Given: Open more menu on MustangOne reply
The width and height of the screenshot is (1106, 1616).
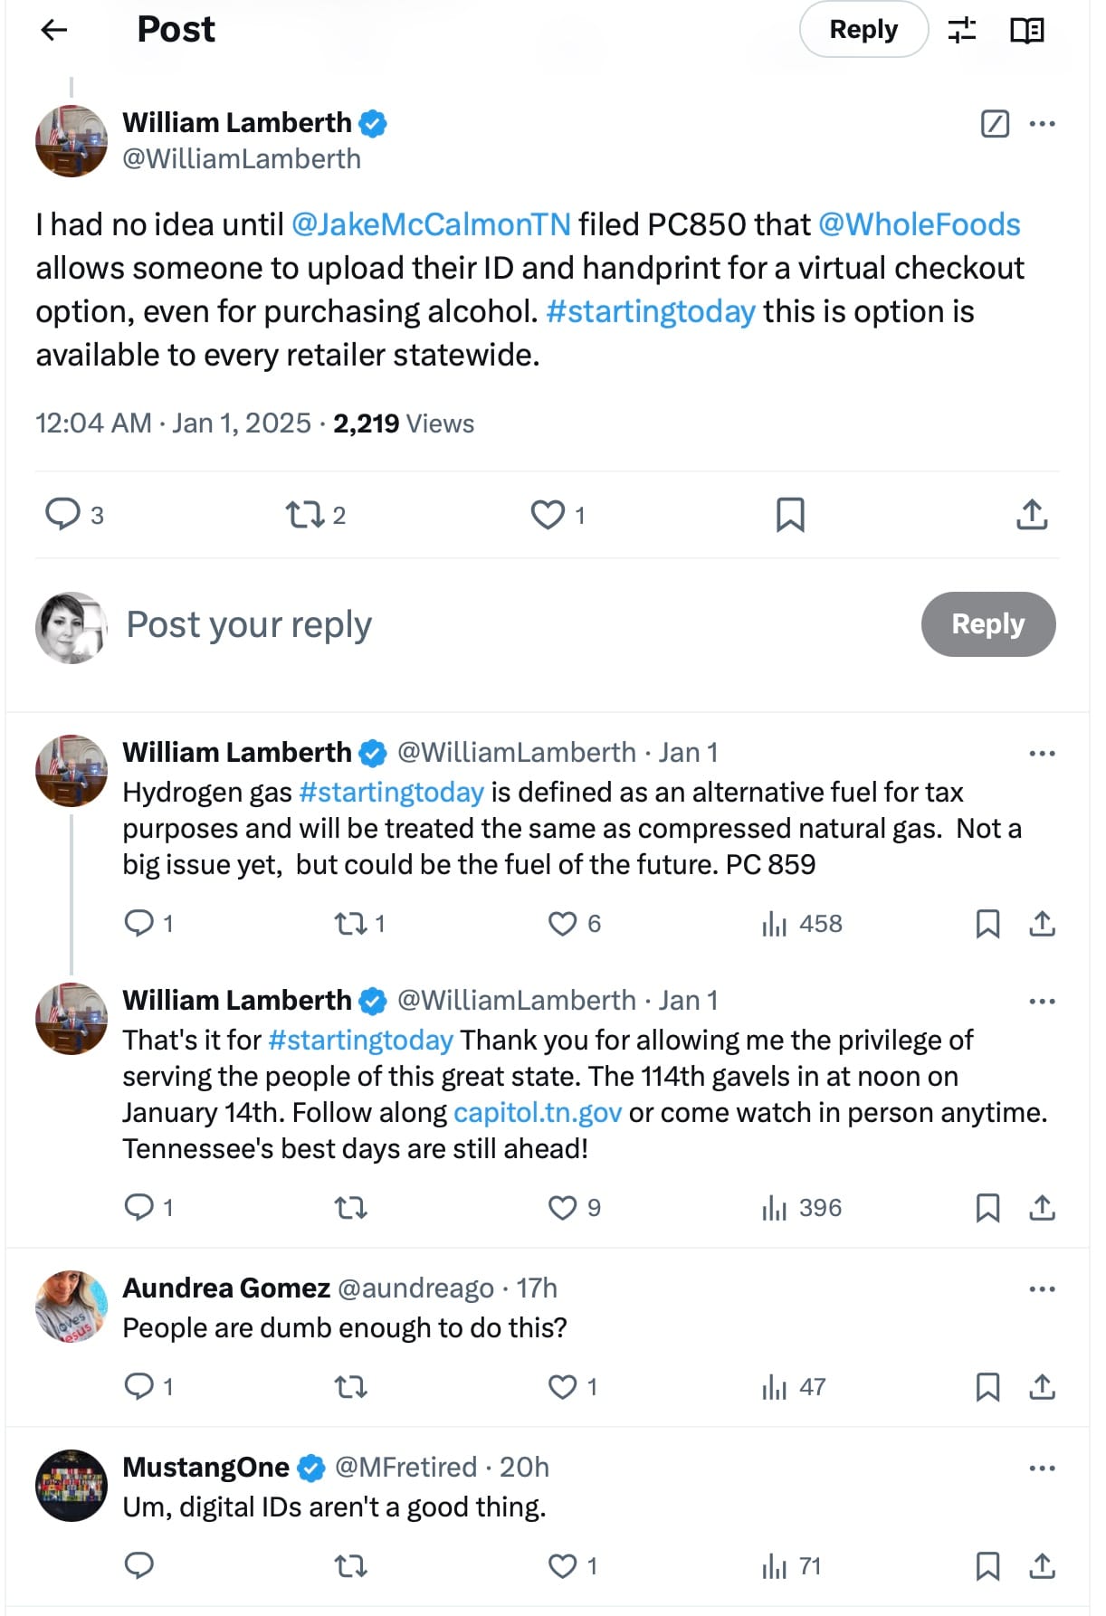Looking at the screenshot, I should point(1043,1468).
